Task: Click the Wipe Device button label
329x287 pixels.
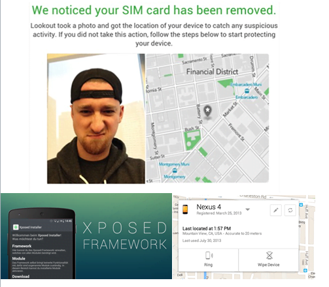Action: pyautogui.click(x=269, y=265)
